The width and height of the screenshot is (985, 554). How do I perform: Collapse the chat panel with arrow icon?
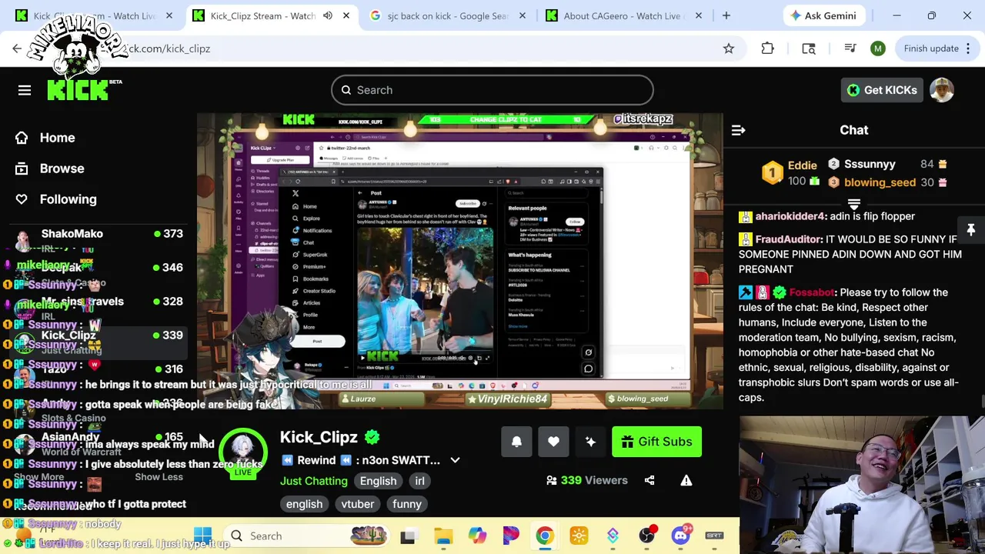738,130
